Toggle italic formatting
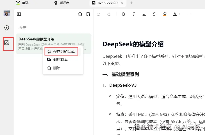This screenshot has height=135, width=205. 134,14
